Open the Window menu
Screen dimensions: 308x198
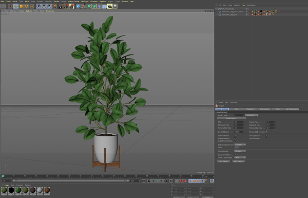point(125,2)
